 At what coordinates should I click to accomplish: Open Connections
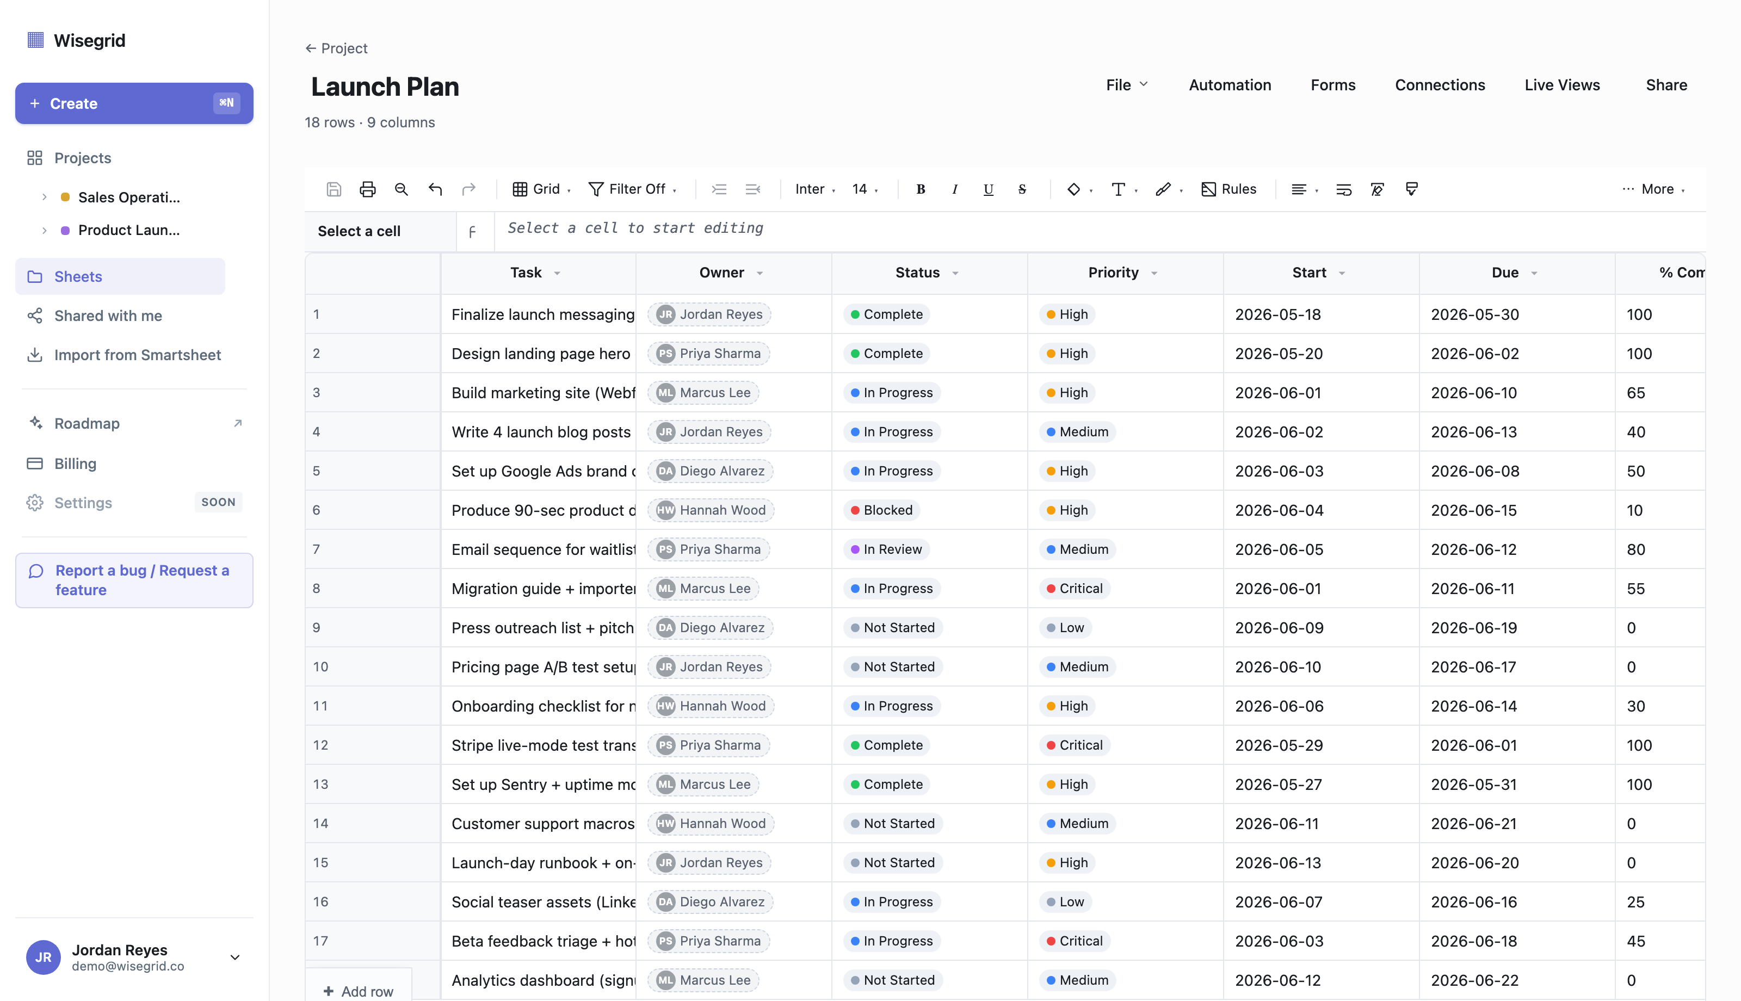click(x=1439, y=84)
